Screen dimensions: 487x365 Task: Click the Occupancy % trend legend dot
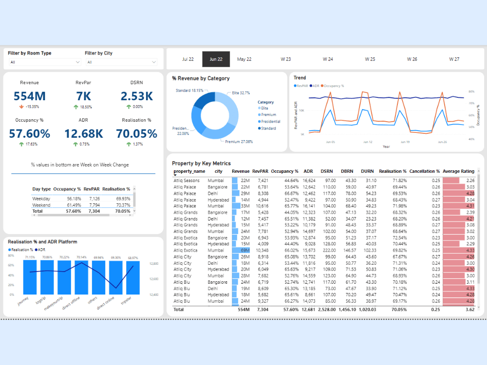tap(322, 86)
